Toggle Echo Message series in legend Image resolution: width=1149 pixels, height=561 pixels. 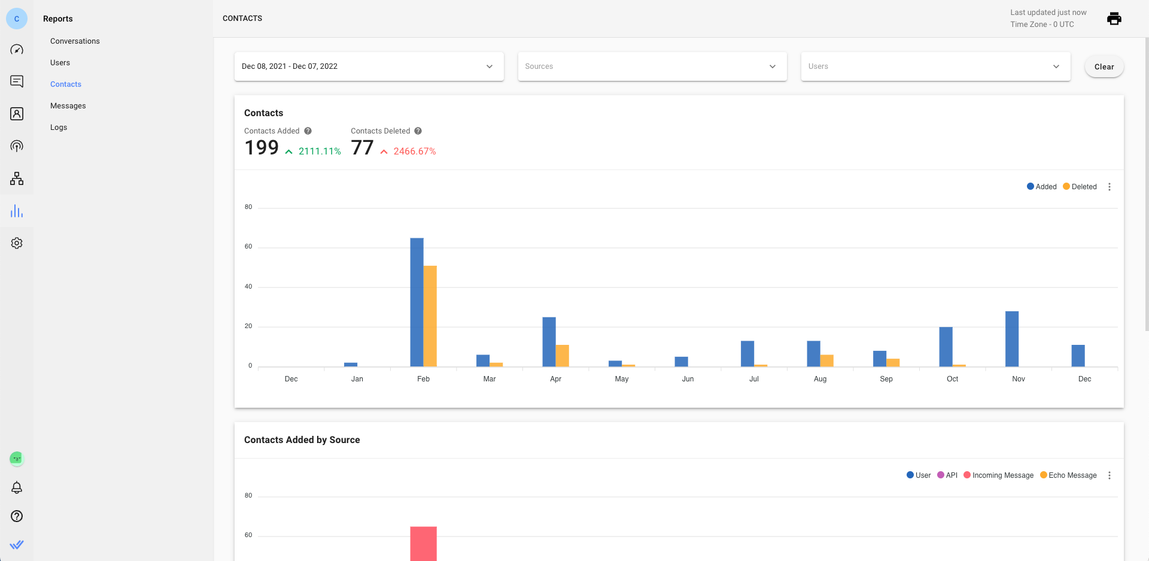[x=1068, y=475]
